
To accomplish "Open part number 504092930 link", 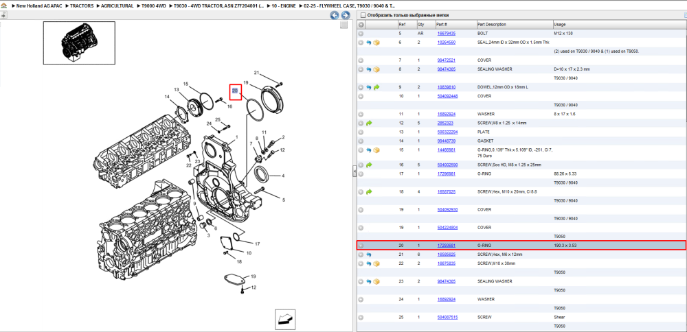I will click(447, 209).
